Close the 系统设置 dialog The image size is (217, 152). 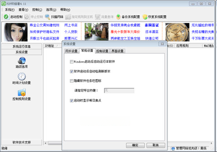pyautogui.click(x=162, y=44)
